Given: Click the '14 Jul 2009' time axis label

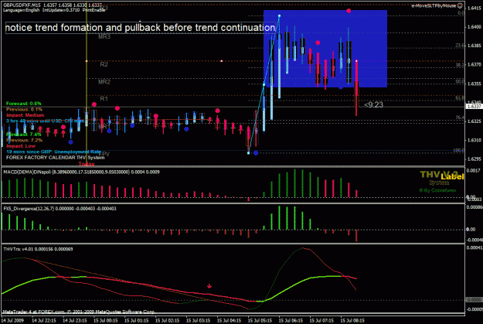Looking at the screenshot, I should 13,321.
